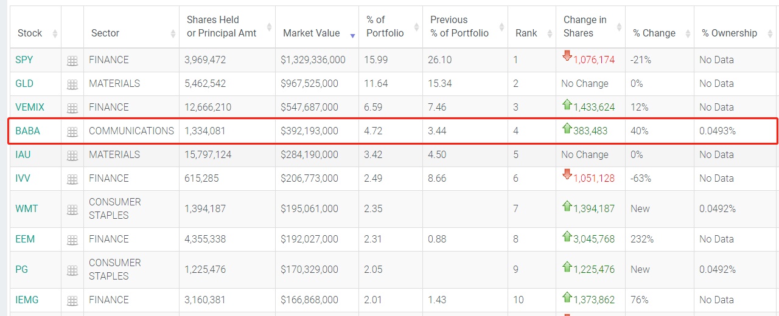The height and width of the screenshot is (316, 779).
Task: Open the PG ticker link
Action: 21,269
